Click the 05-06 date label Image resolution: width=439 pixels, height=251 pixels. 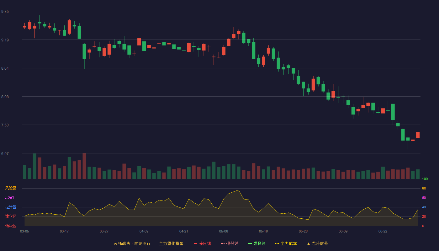click(224, 231)
